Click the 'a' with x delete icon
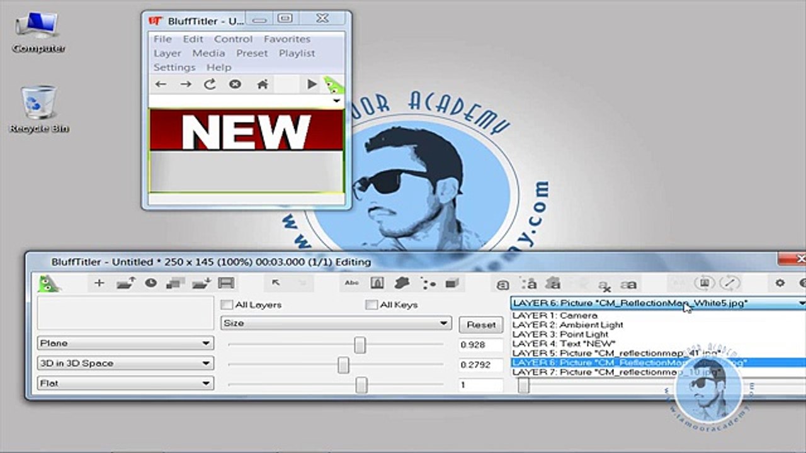This screenshot has width=806, height=453. click(x=604, y=286)
